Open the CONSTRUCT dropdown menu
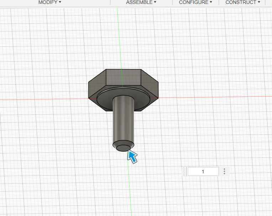Screen dimensions: 272x216 [x=243, y=2]
